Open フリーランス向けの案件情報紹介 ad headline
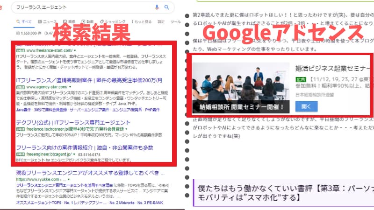Viewport: 374px width, 210px height. tap(85, 147)
